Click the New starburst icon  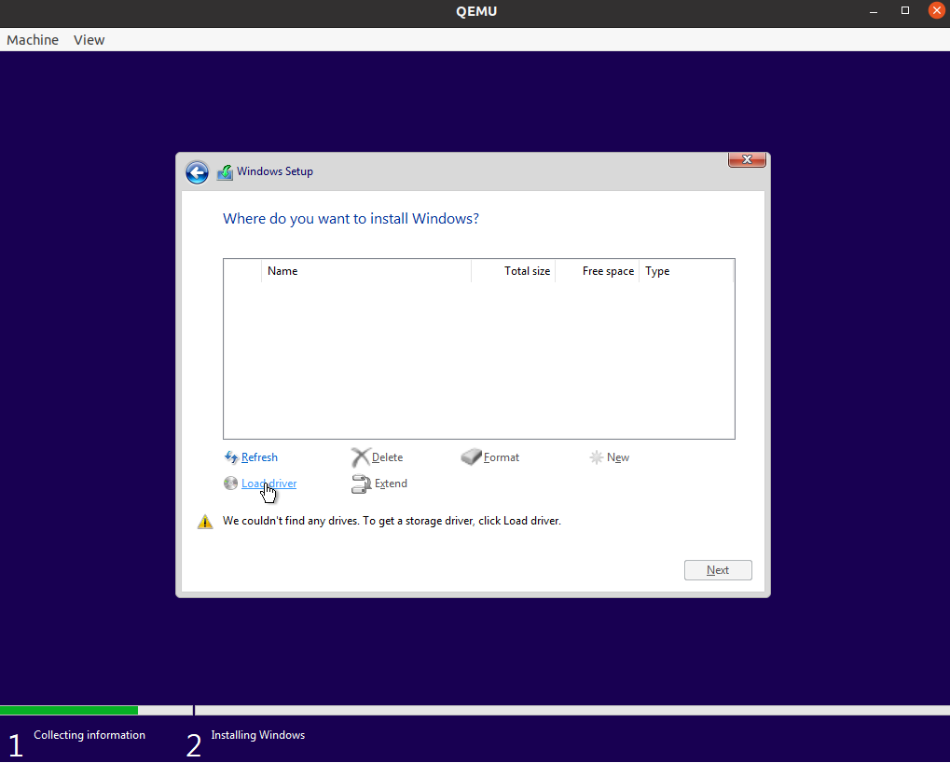[x=596, y=457]
